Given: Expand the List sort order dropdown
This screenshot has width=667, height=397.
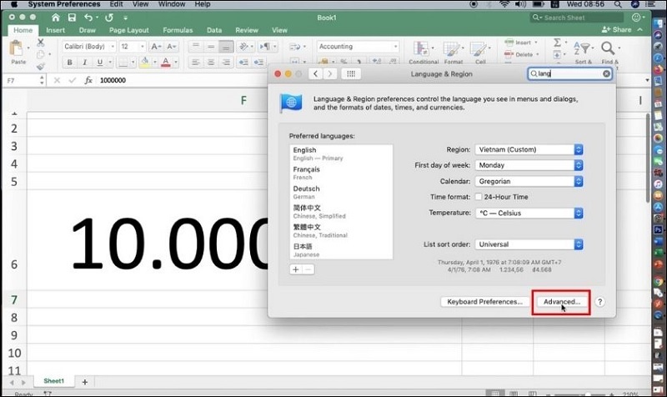Looking at the screenshot, I should point(529,244).
